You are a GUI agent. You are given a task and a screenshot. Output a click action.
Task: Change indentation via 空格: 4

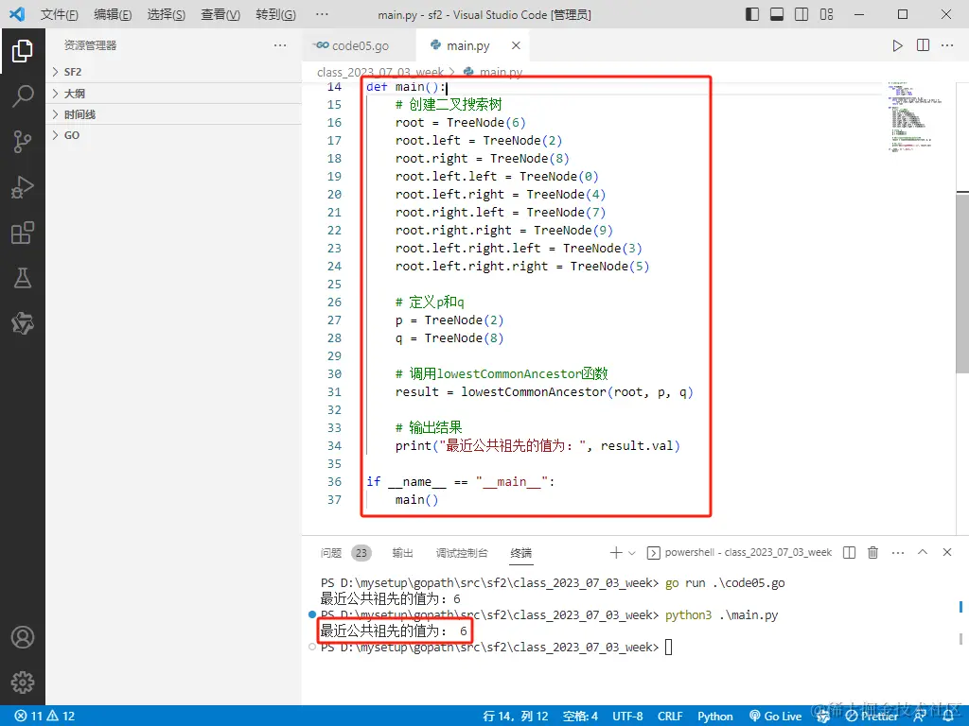(x=580, y=717)
